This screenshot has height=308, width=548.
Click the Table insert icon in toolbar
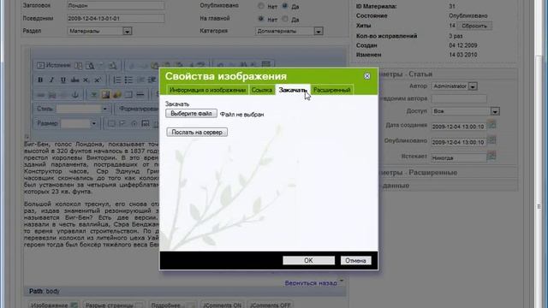[128, 95]
